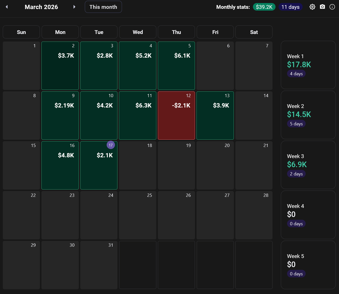This screenshot has width=339, height=294.
Task: Select the empty March 28 cell
Action: click(x=254, y=215)
